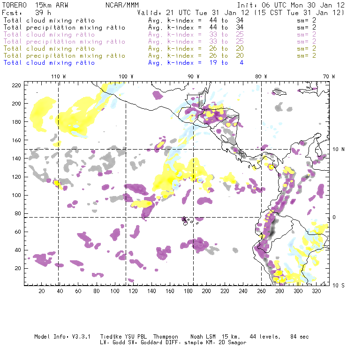Select the 240 grid tick label
347x347 pixels.
243,291
